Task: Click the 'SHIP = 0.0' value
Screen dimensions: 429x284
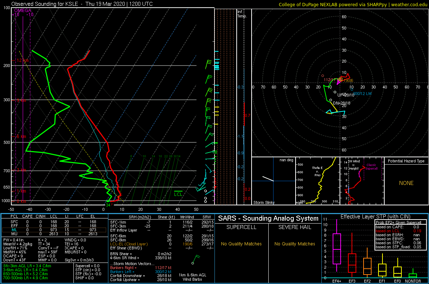Action: point(85,278)
